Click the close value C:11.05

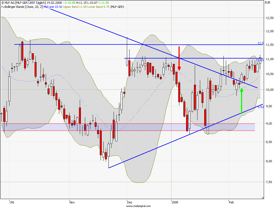(x=104, y=3)
